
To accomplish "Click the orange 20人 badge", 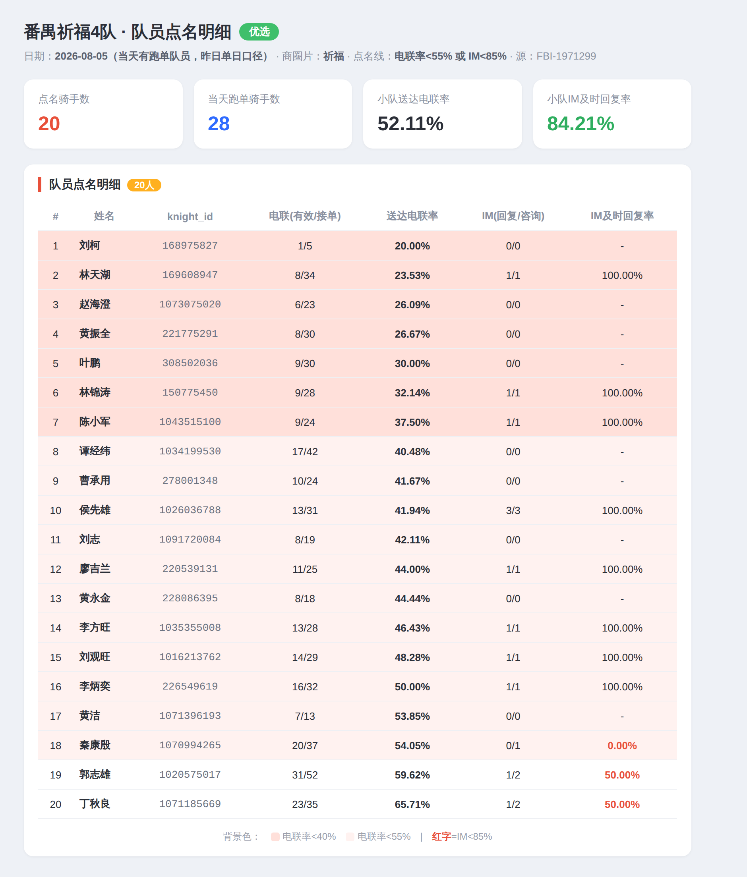I will click(144, 185).
